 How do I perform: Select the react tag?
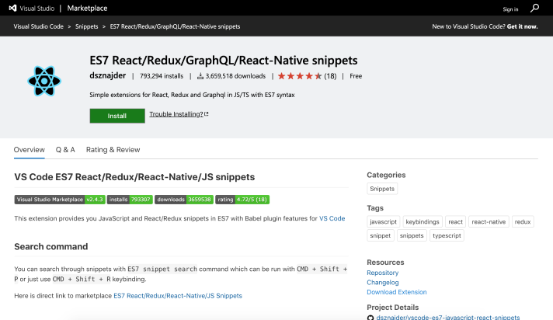[455, 221]
